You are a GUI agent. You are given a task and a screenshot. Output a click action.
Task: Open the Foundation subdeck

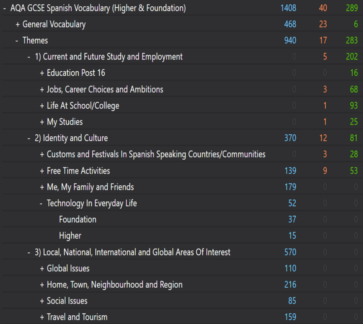point(78,220)
